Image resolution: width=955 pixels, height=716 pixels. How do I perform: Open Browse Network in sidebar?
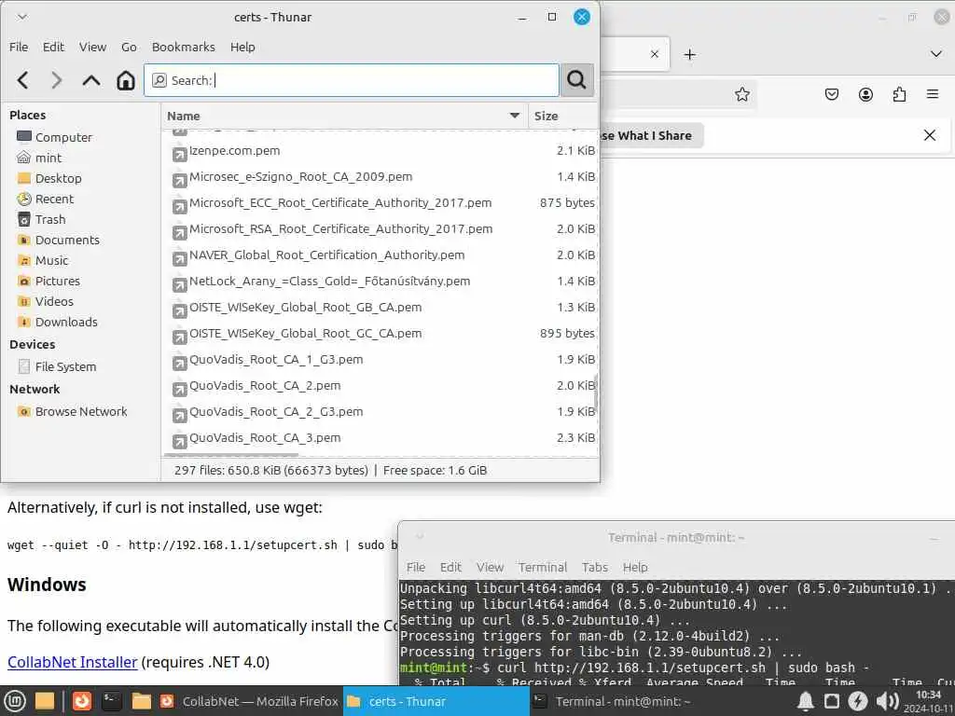pyautogui.click(x=81, y=411)
